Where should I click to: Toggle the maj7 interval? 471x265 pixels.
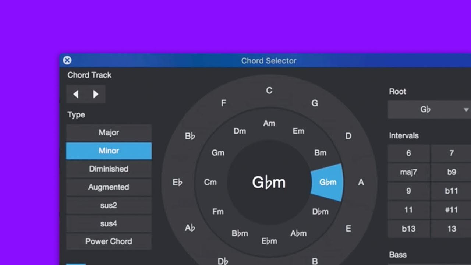[x=408, y=172]
